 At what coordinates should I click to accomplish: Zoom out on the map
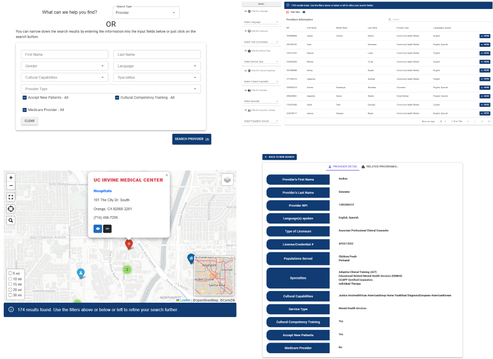point(11,186)
